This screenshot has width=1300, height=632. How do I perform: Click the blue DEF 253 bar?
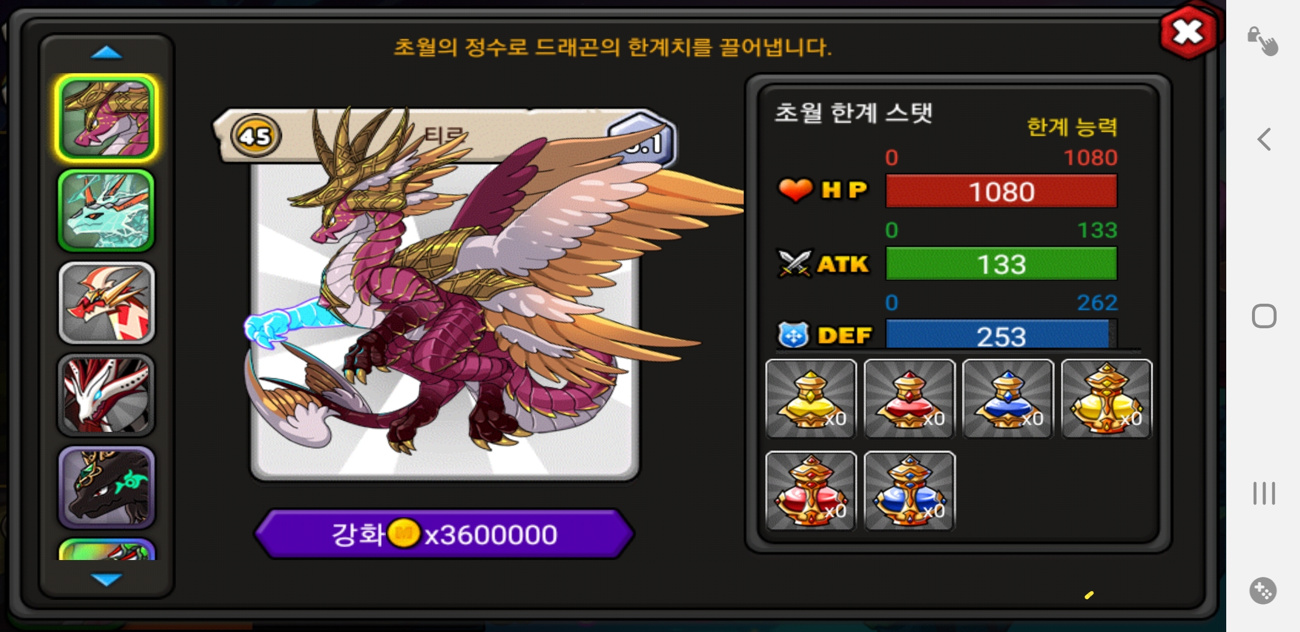[1001, 335]
